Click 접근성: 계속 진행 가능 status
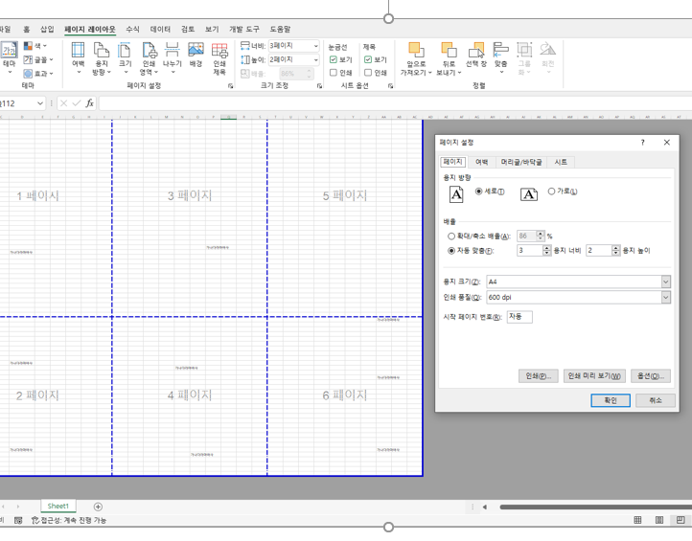This screenshot has height=541, width=692. click(69, 520)
